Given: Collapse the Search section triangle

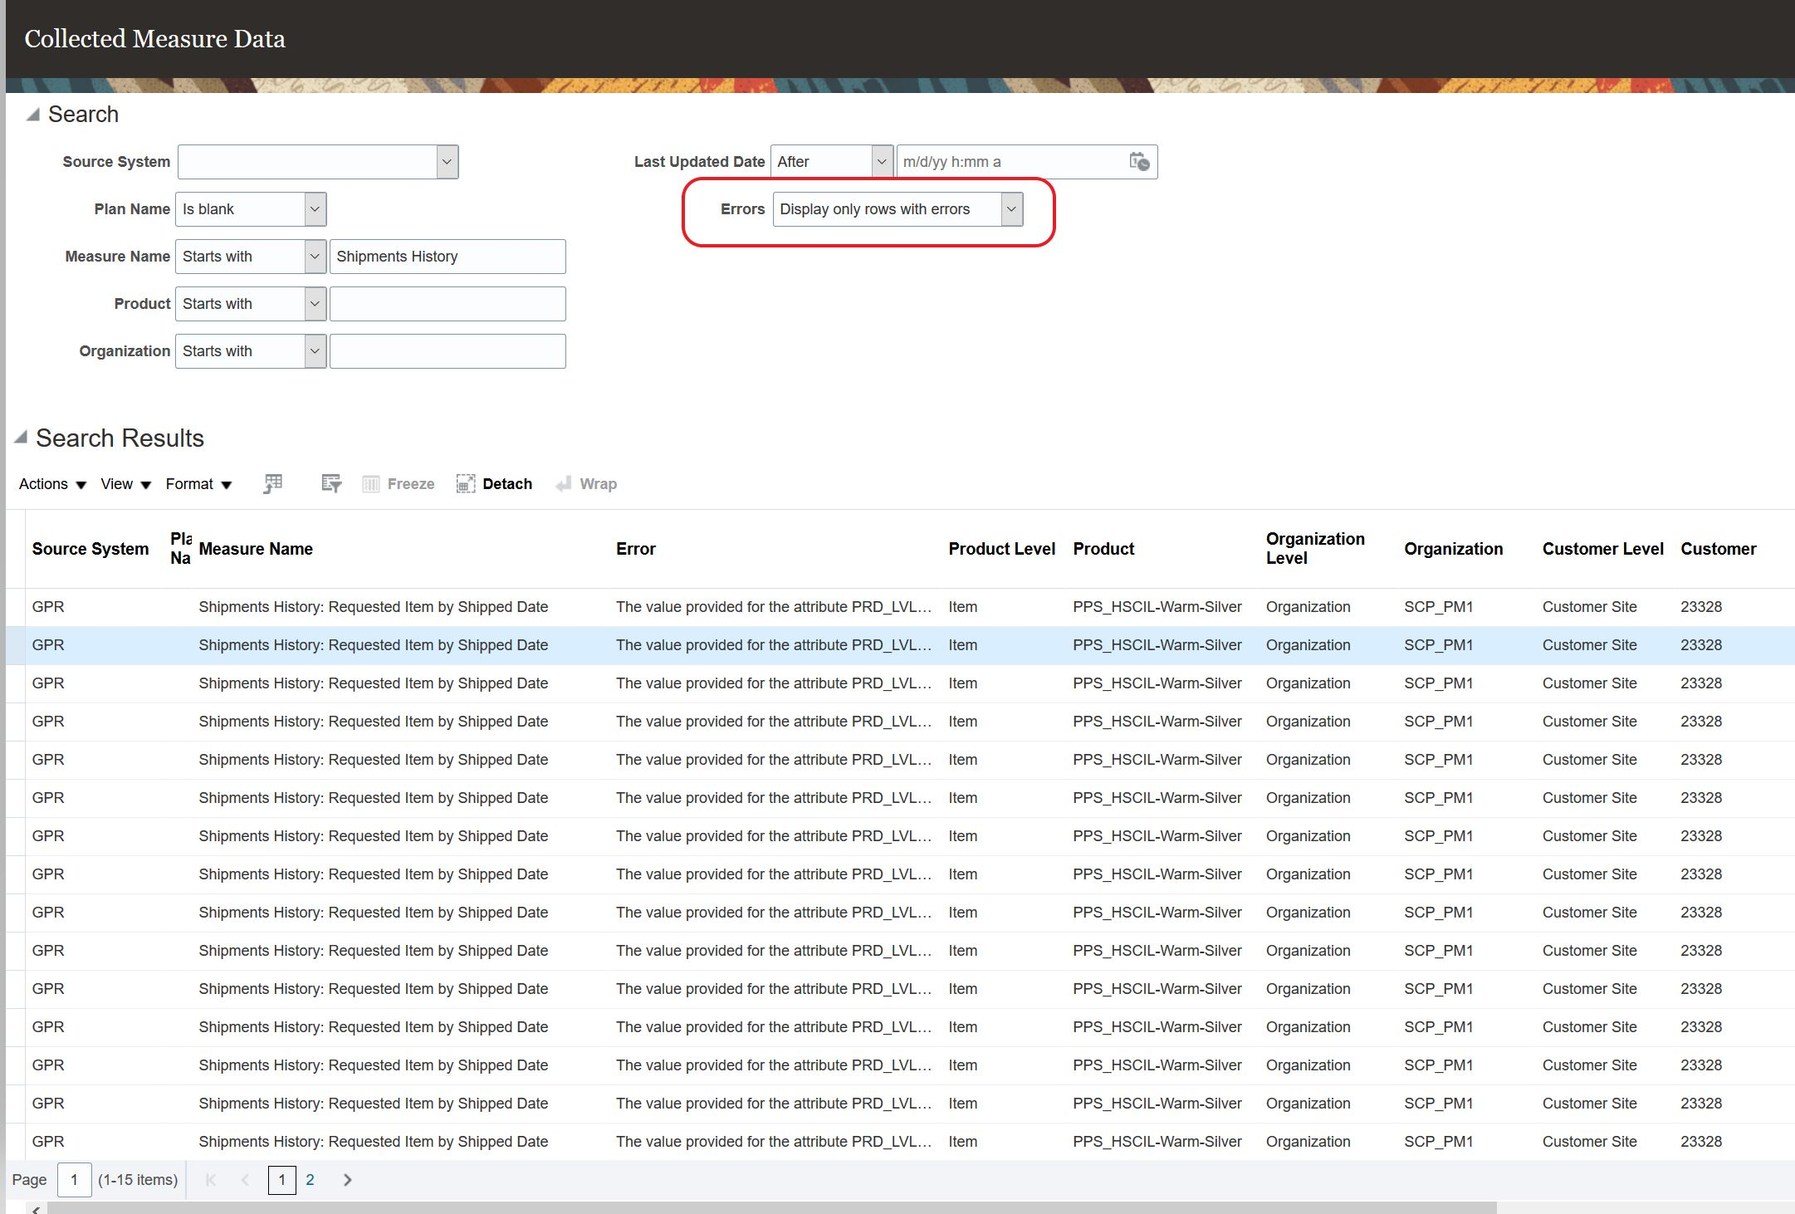Looking at the screenshot, I should [33, 115].
